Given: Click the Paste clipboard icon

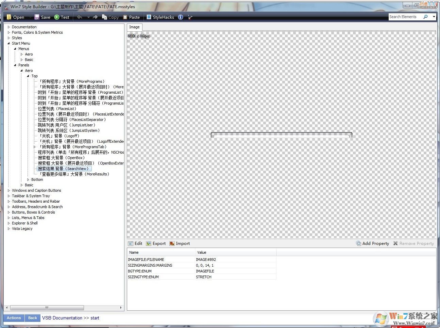Looking at the screenshot, I should [125, 17].
